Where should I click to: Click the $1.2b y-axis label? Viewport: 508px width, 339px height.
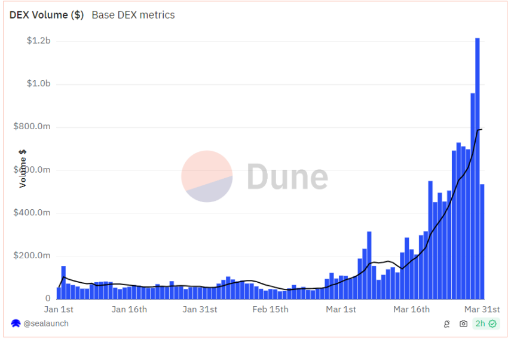tap(39, 41)
